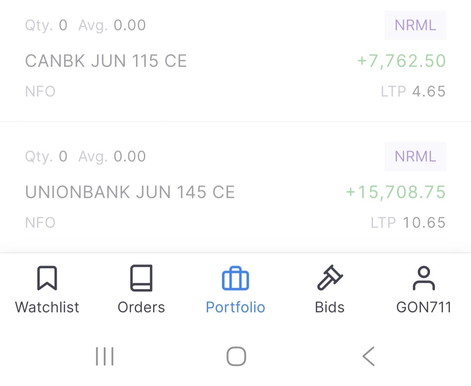Open the GON711 profile icon
Viewport: 471px width, 386px height.
[423, 278]
